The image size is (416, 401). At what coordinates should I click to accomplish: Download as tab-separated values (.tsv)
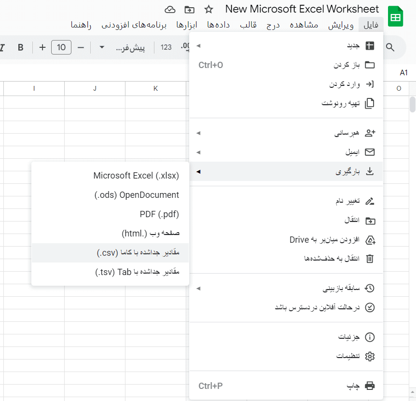[110, 272]
